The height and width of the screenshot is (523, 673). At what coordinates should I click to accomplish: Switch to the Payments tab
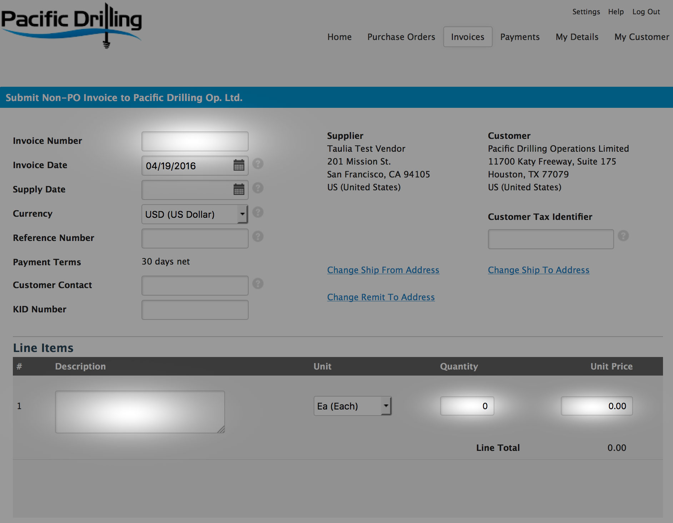[520, 37]
